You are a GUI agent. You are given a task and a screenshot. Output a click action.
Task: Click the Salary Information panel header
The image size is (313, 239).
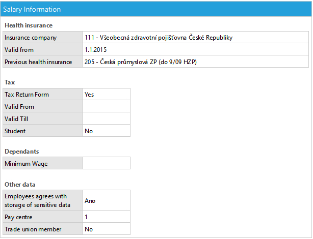(156, 9)
